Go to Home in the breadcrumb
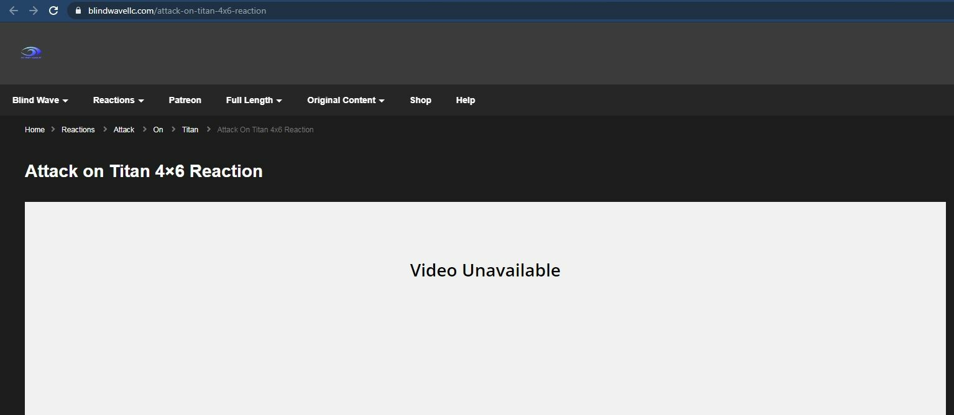This screenshot has width=954, height=415. tap(35, 129)
